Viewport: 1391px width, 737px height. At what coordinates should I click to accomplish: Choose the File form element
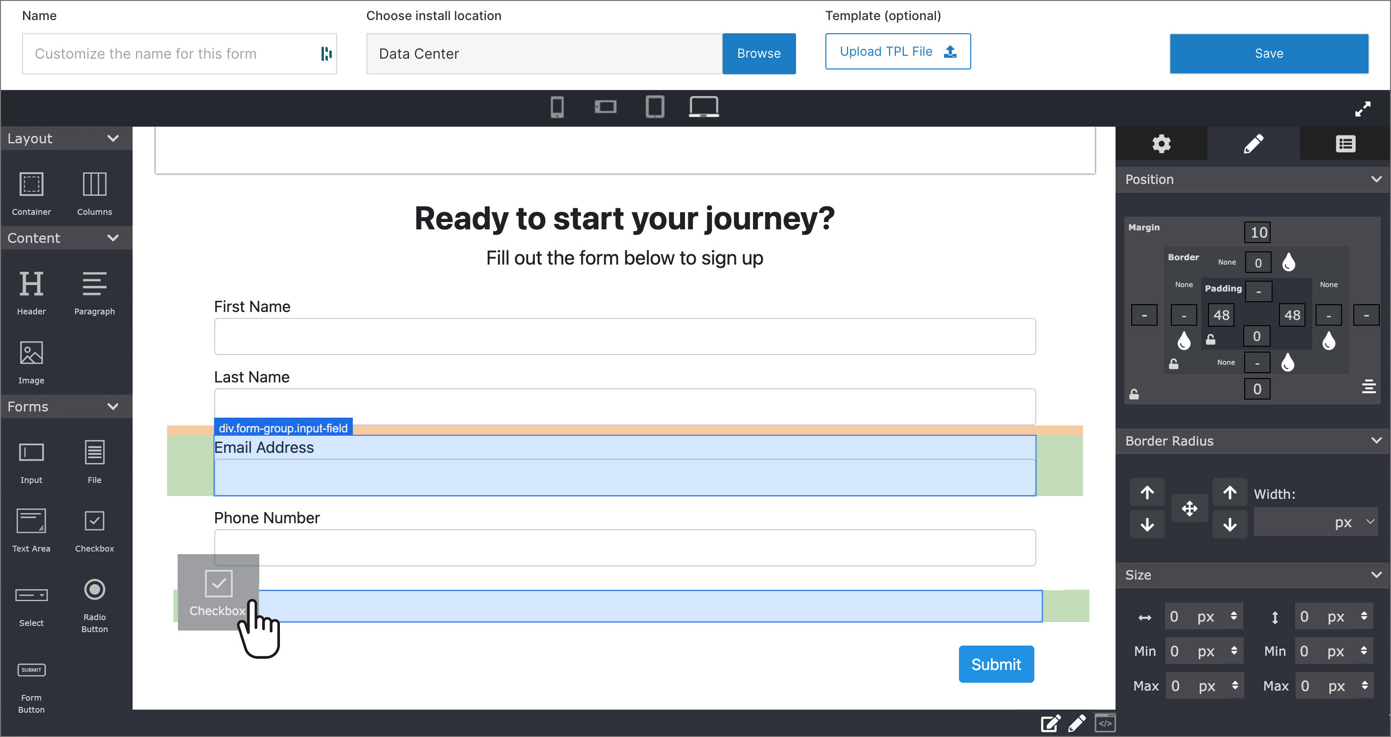click(94, 462)
